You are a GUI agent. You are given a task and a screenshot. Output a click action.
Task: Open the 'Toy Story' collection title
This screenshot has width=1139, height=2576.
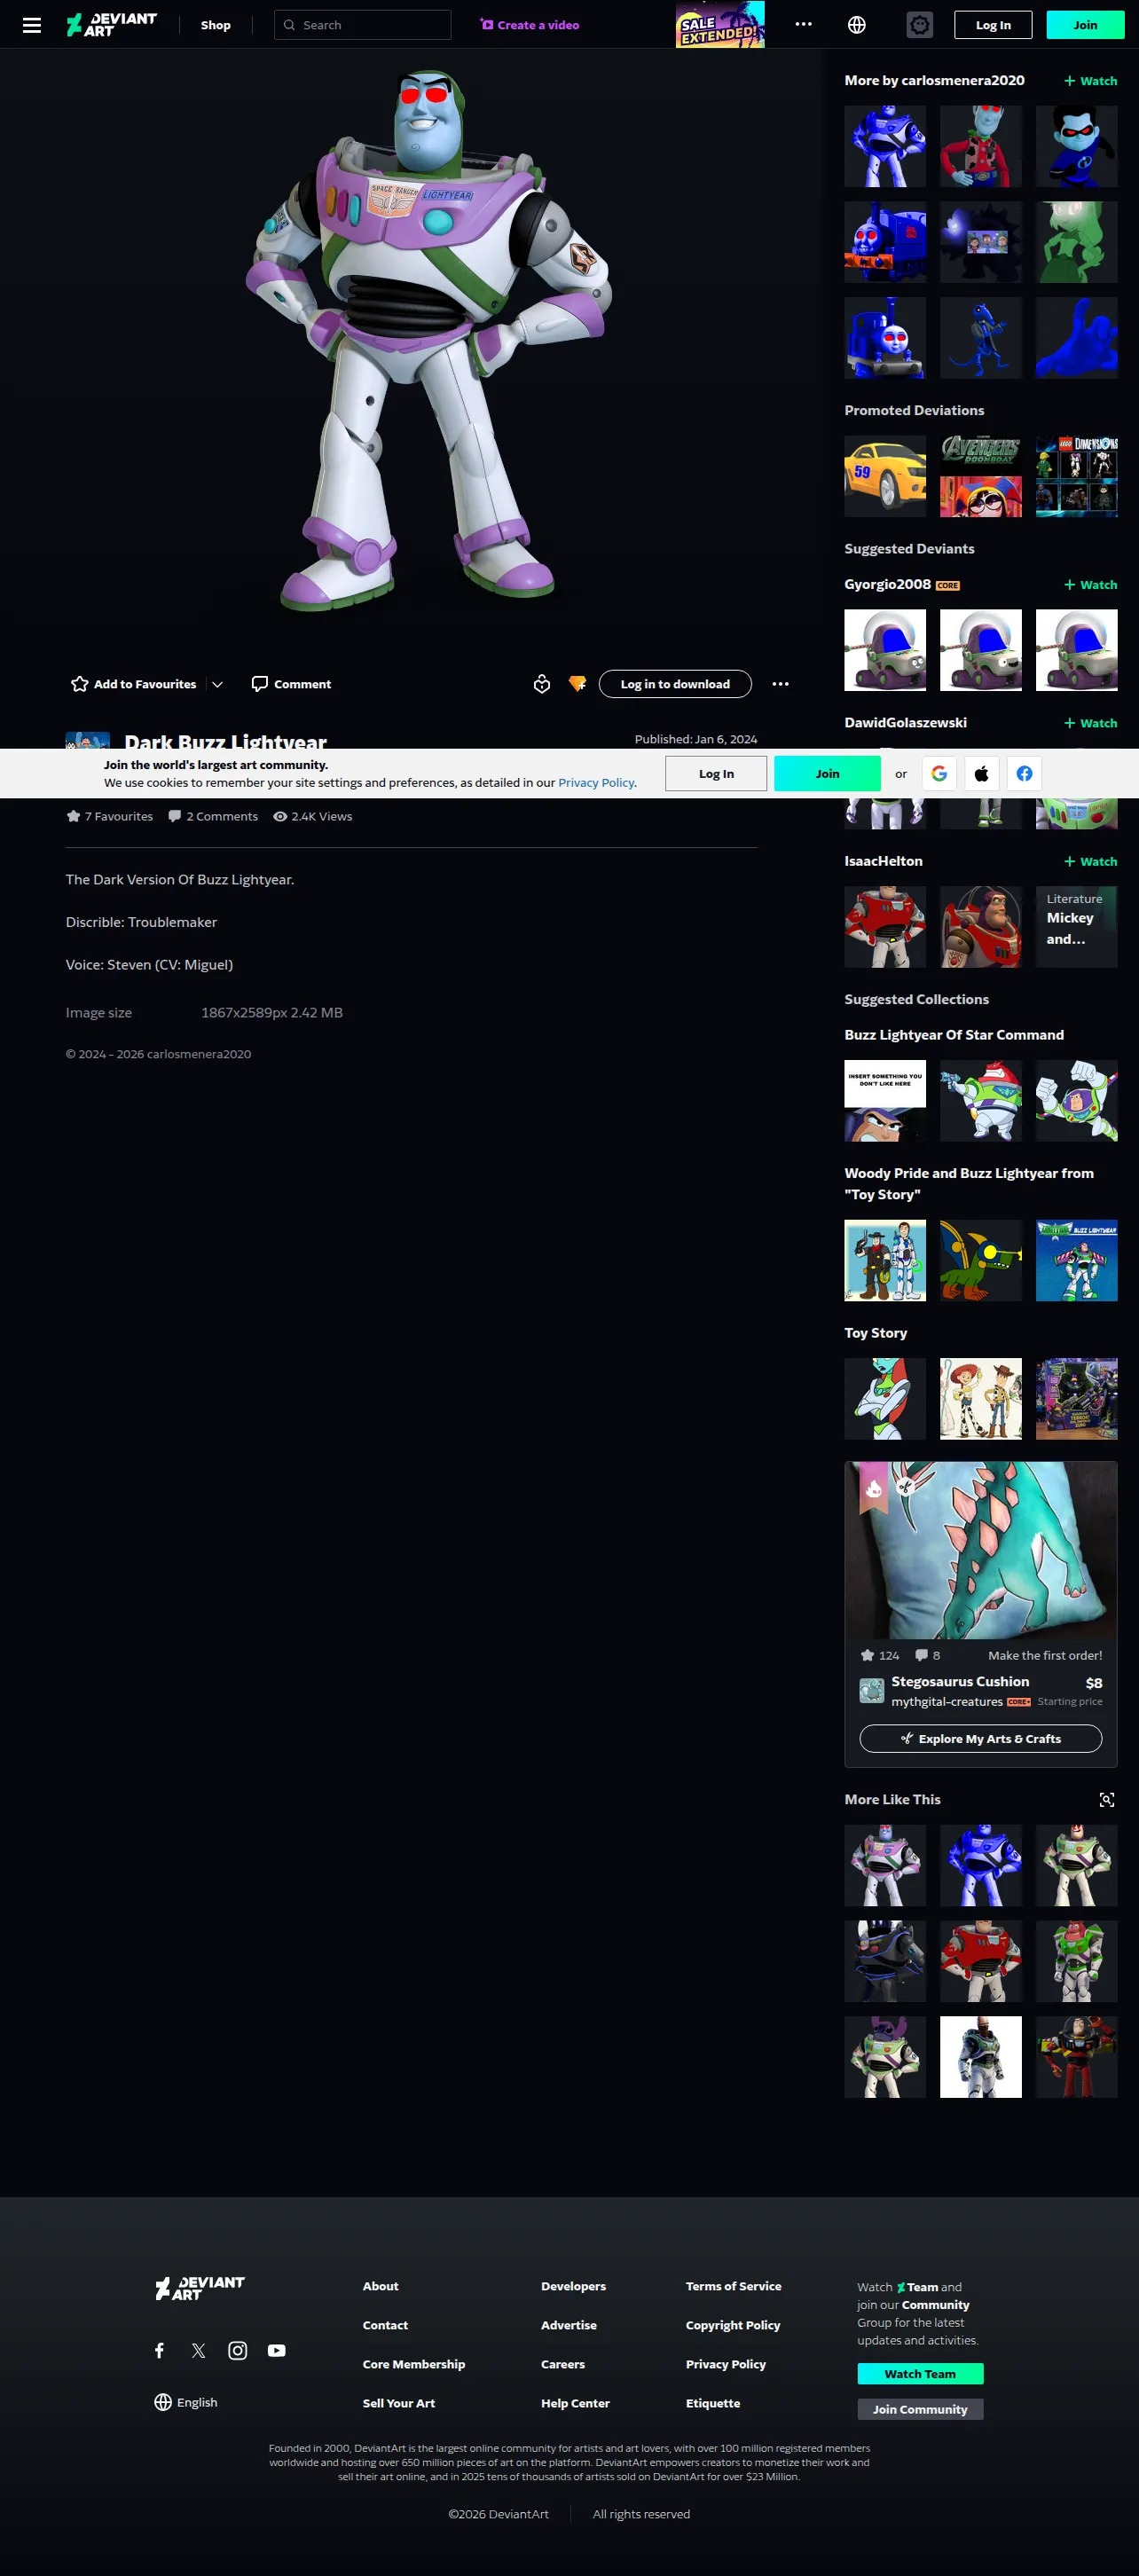coord(876,1333)
